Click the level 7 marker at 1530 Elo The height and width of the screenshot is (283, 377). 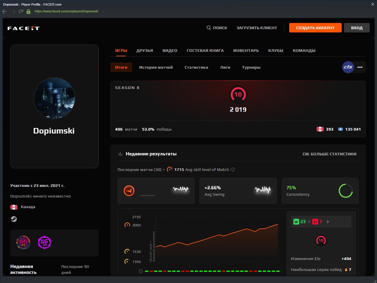coord(127,251)
